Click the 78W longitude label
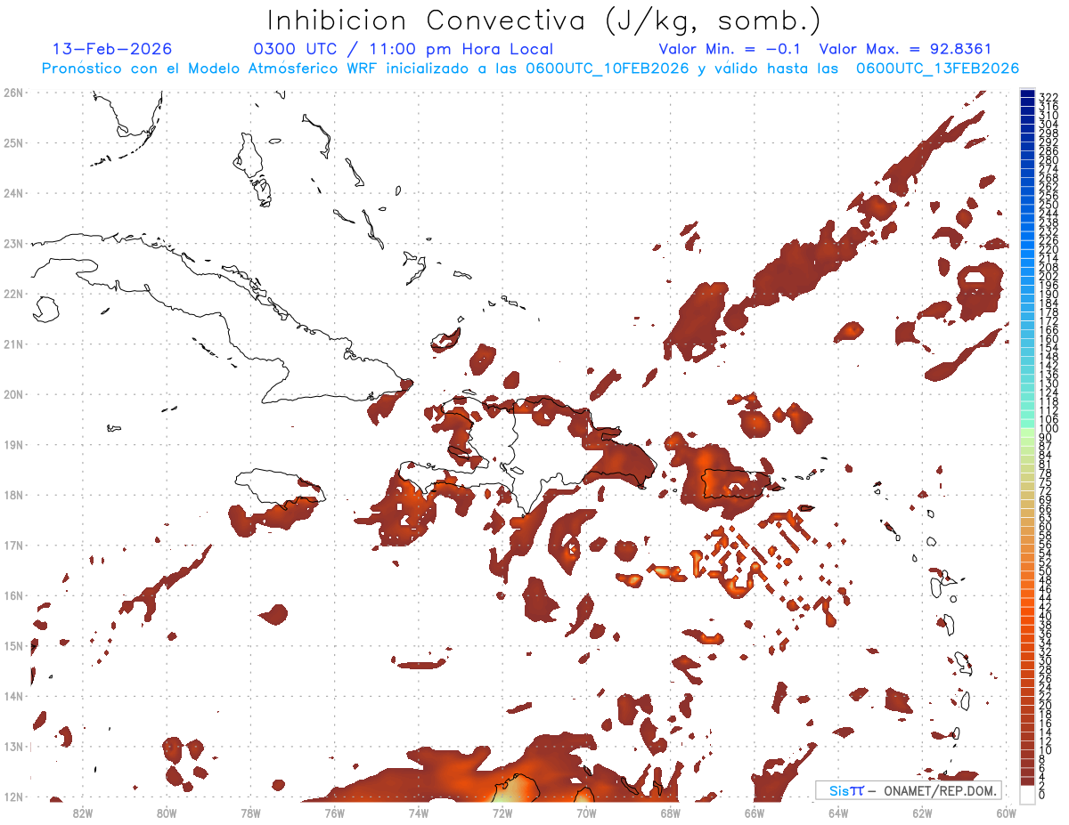 tap(250, 813)
